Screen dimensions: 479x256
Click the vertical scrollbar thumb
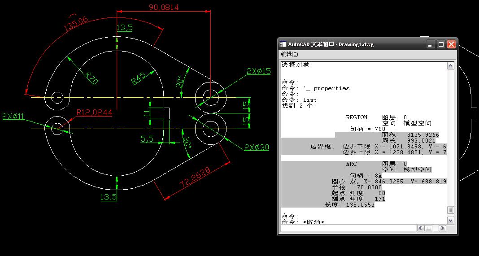[450, 210]
